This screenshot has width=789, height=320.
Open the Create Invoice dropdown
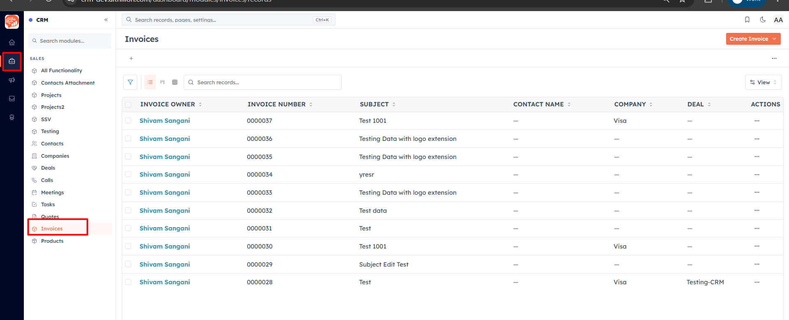click(753, 39)
